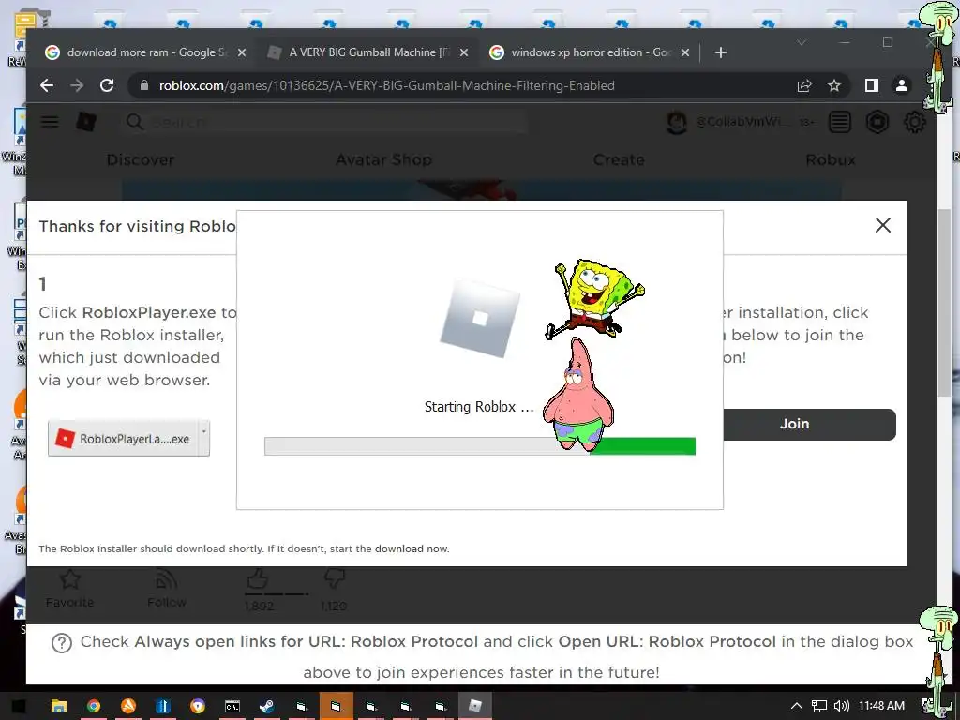The image size is (960, 720).
Task: Bookmark this page with the star icon
Action: (833, 85)
